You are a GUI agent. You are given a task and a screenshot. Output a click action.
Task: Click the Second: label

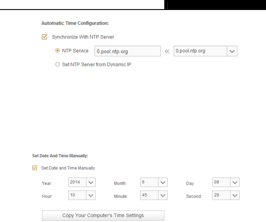(194, 196)
